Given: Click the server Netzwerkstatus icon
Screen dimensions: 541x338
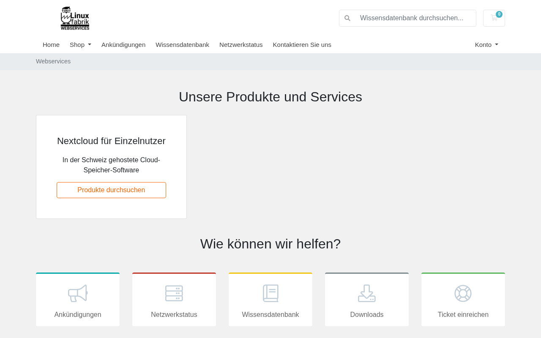Looking at the screenshot, I should (x=174, y=293).
